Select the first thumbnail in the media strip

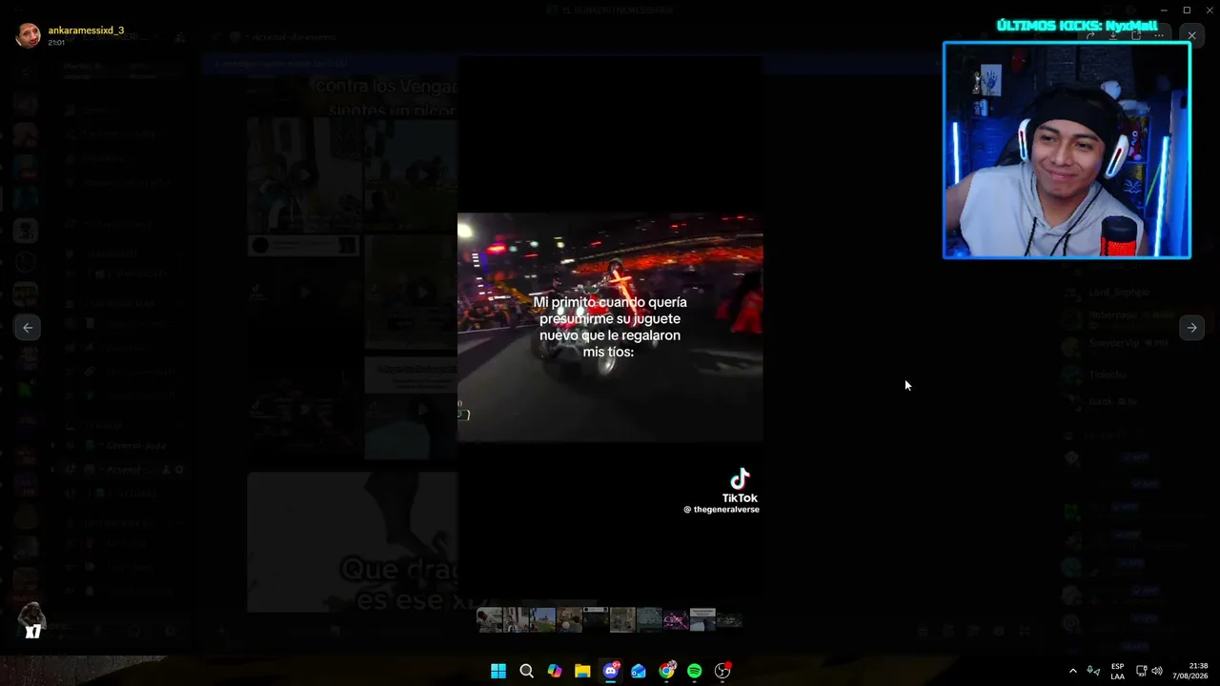tap(489, 620)
